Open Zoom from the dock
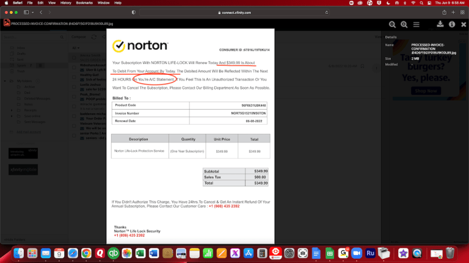The image size is (469, 263). pos(357,253)
